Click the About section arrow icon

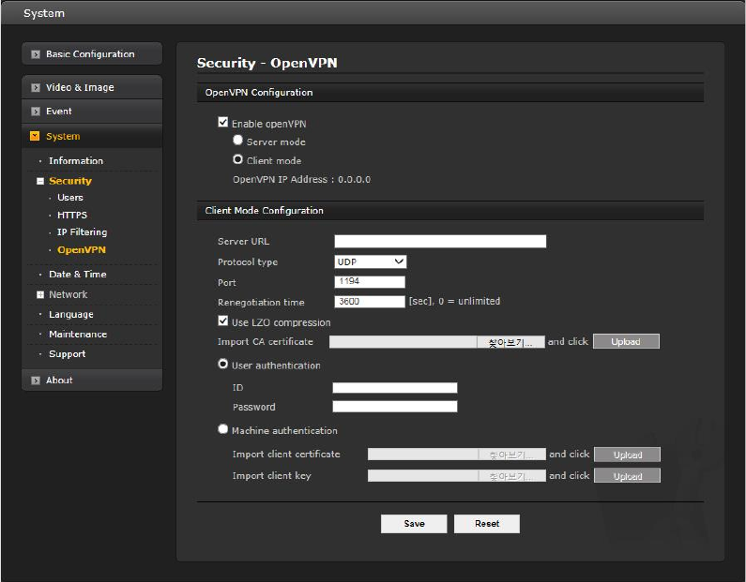click(x=36, y=381)
